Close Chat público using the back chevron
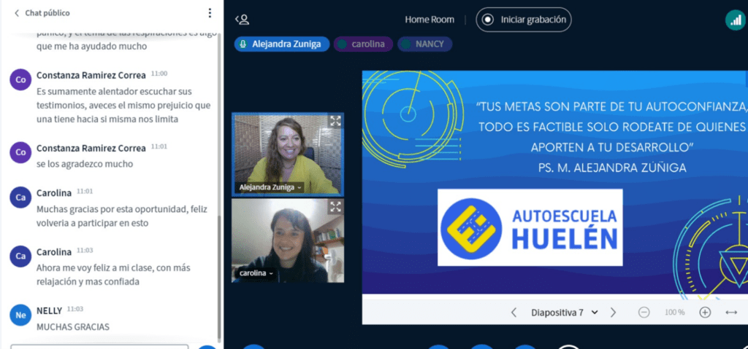 (x=15, y=13)
